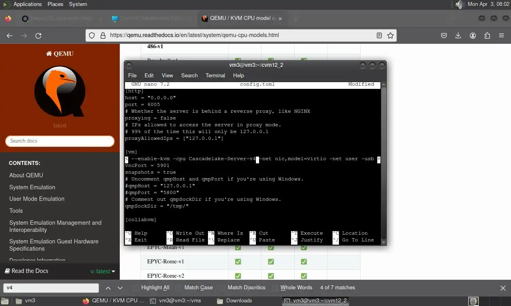
Task: Click the find bar text field containing v4
Action: tap(51, 288)
